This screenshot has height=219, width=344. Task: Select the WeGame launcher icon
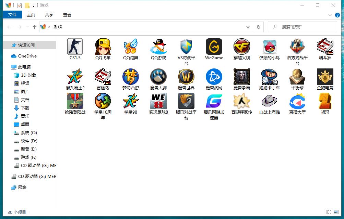[x=214, y=47]
